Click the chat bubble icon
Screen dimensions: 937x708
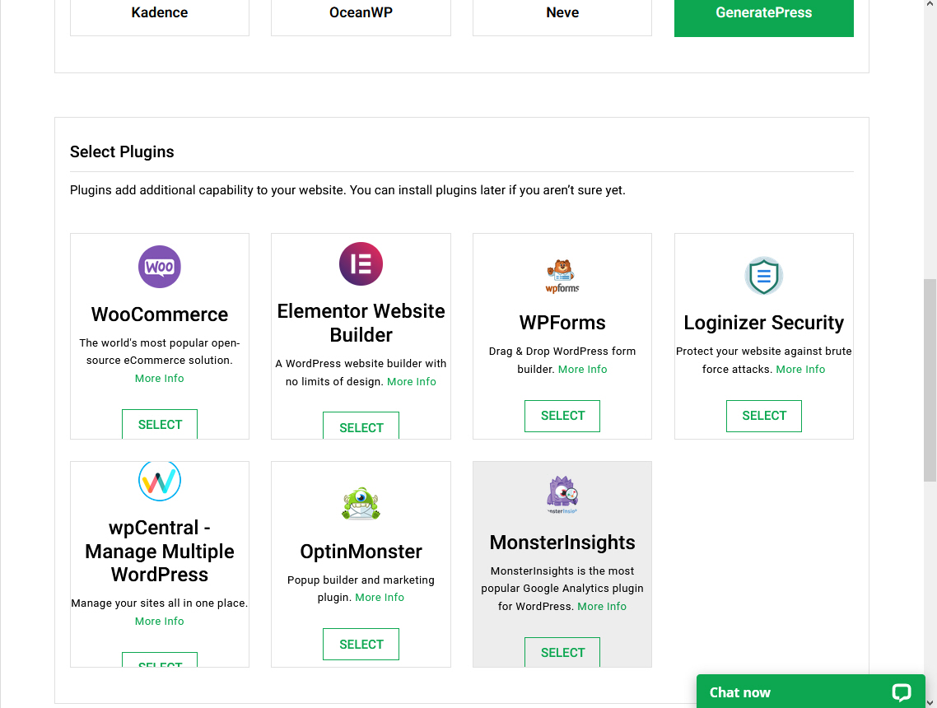click(x=901, y=692)
